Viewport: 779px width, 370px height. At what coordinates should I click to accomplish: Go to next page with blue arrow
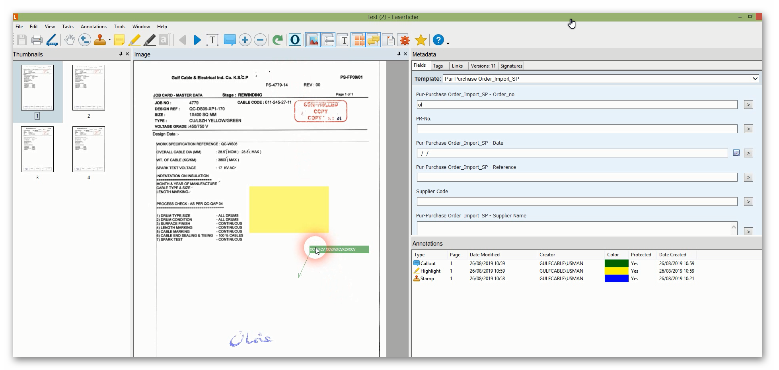click(x=197, y=40)
